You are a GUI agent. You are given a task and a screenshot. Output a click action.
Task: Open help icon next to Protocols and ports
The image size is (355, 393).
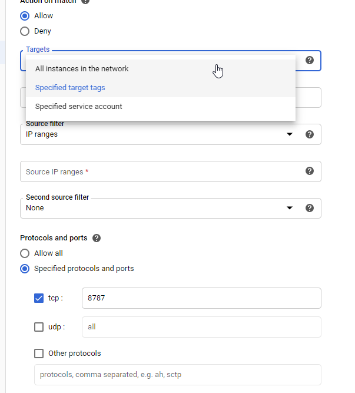pos(97,238)
